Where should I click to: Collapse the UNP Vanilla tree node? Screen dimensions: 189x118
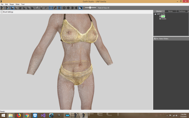tap(155, 14)
